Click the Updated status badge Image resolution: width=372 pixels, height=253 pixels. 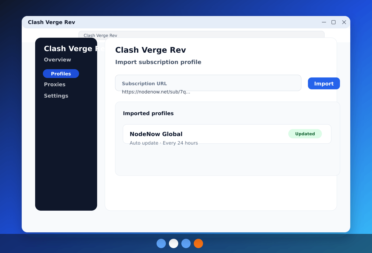[x=305, y=134]
